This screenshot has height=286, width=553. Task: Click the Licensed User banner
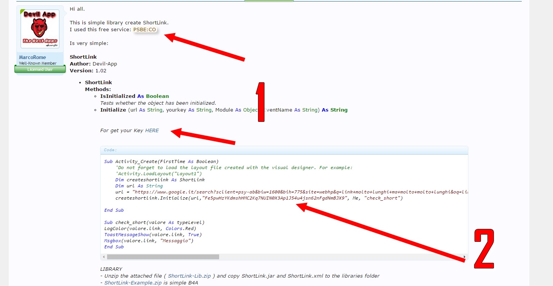pyautogui.click(x=40, y=69)
